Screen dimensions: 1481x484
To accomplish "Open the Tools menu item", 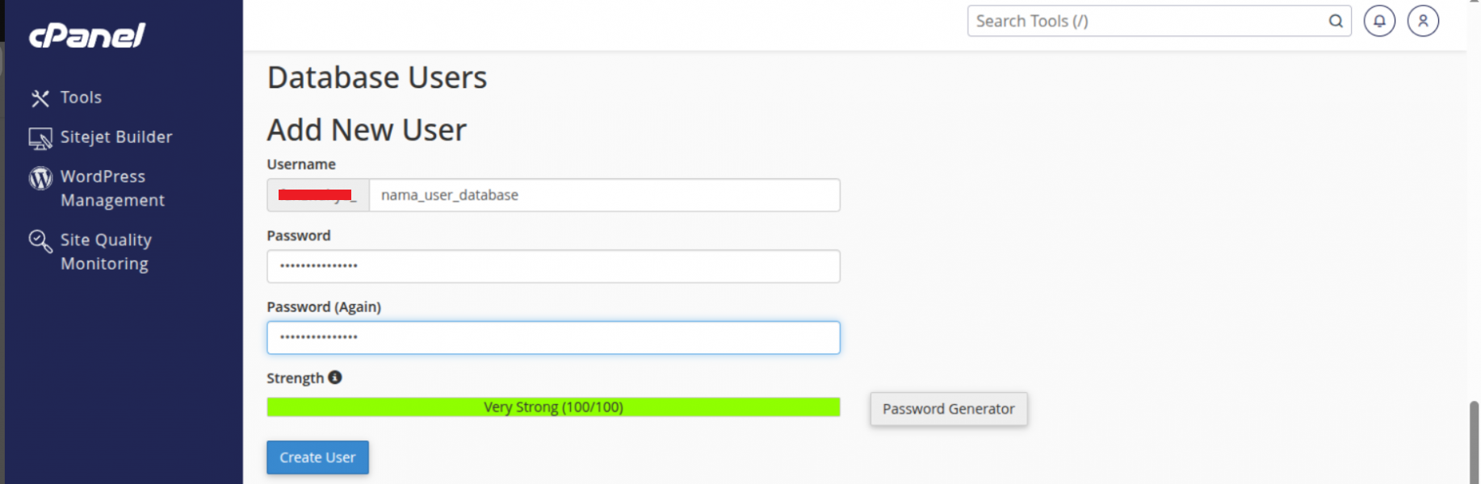I will coord(81,98).
